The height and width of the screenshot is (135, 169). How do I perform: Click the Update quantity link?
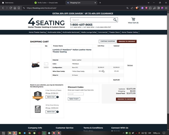(x=46, y=67)
